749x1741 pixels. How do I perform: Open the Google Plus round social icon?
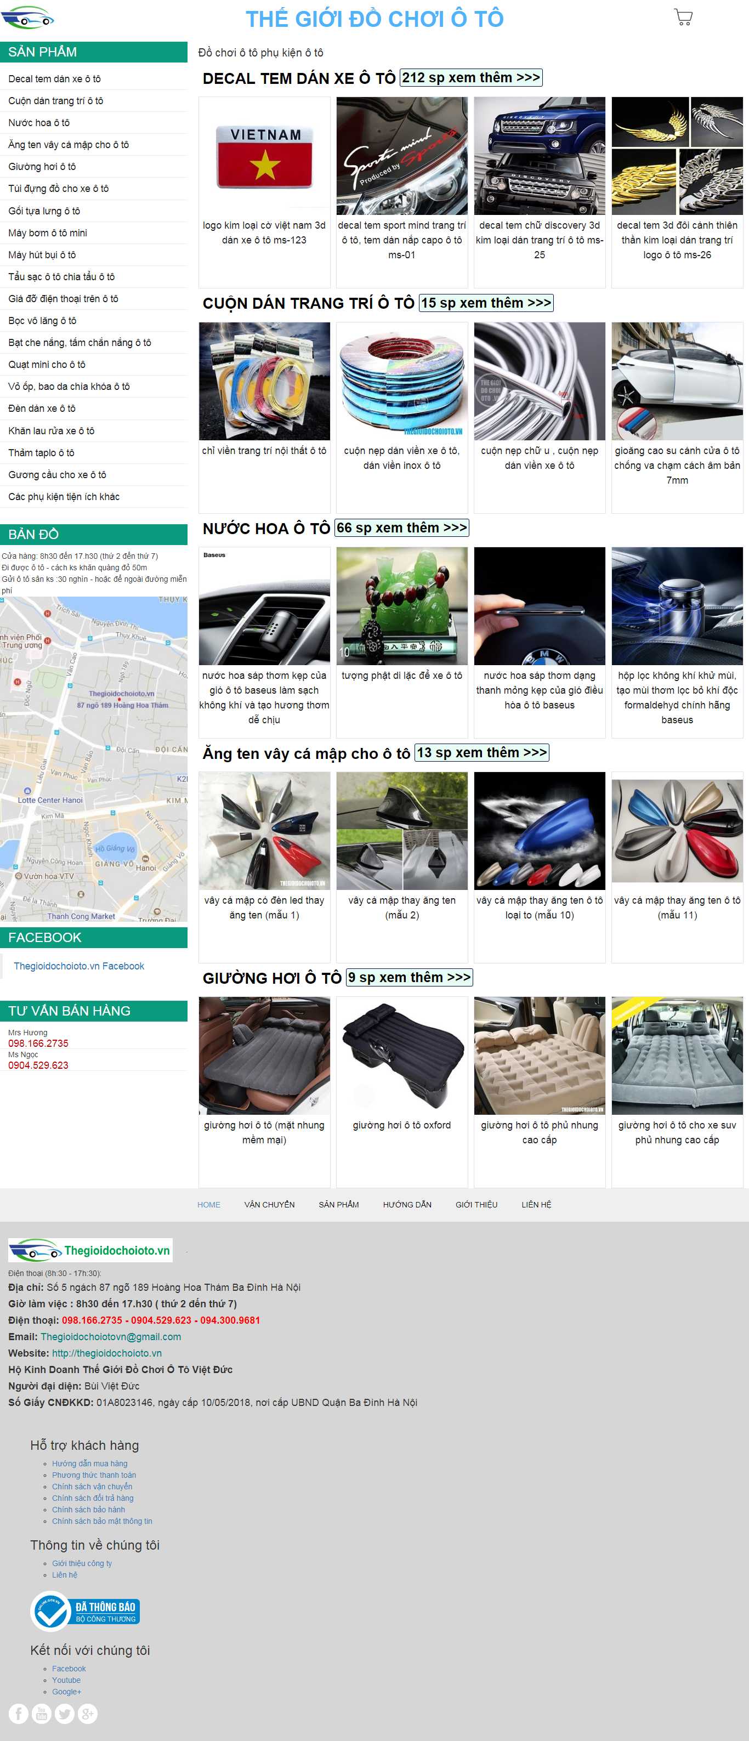[87, 1713]
